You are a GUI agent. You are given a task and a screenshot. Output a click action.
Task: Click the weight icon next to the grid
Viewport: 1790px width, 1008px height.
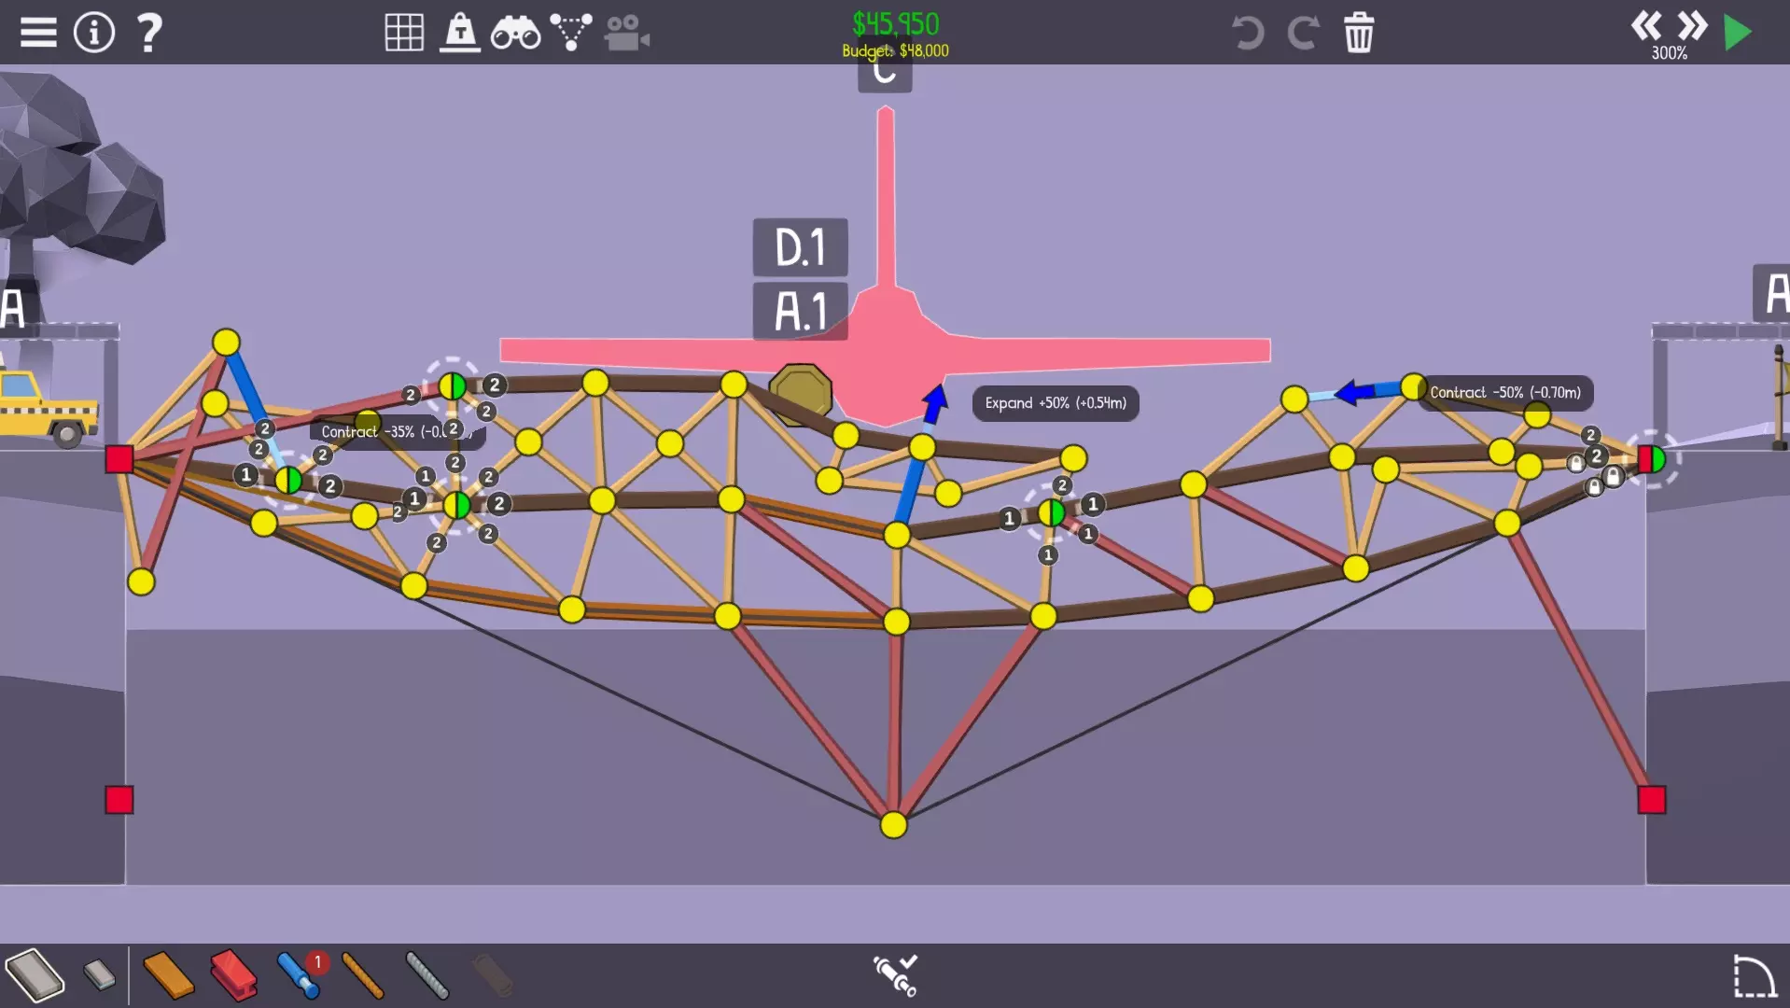(460, 33)
